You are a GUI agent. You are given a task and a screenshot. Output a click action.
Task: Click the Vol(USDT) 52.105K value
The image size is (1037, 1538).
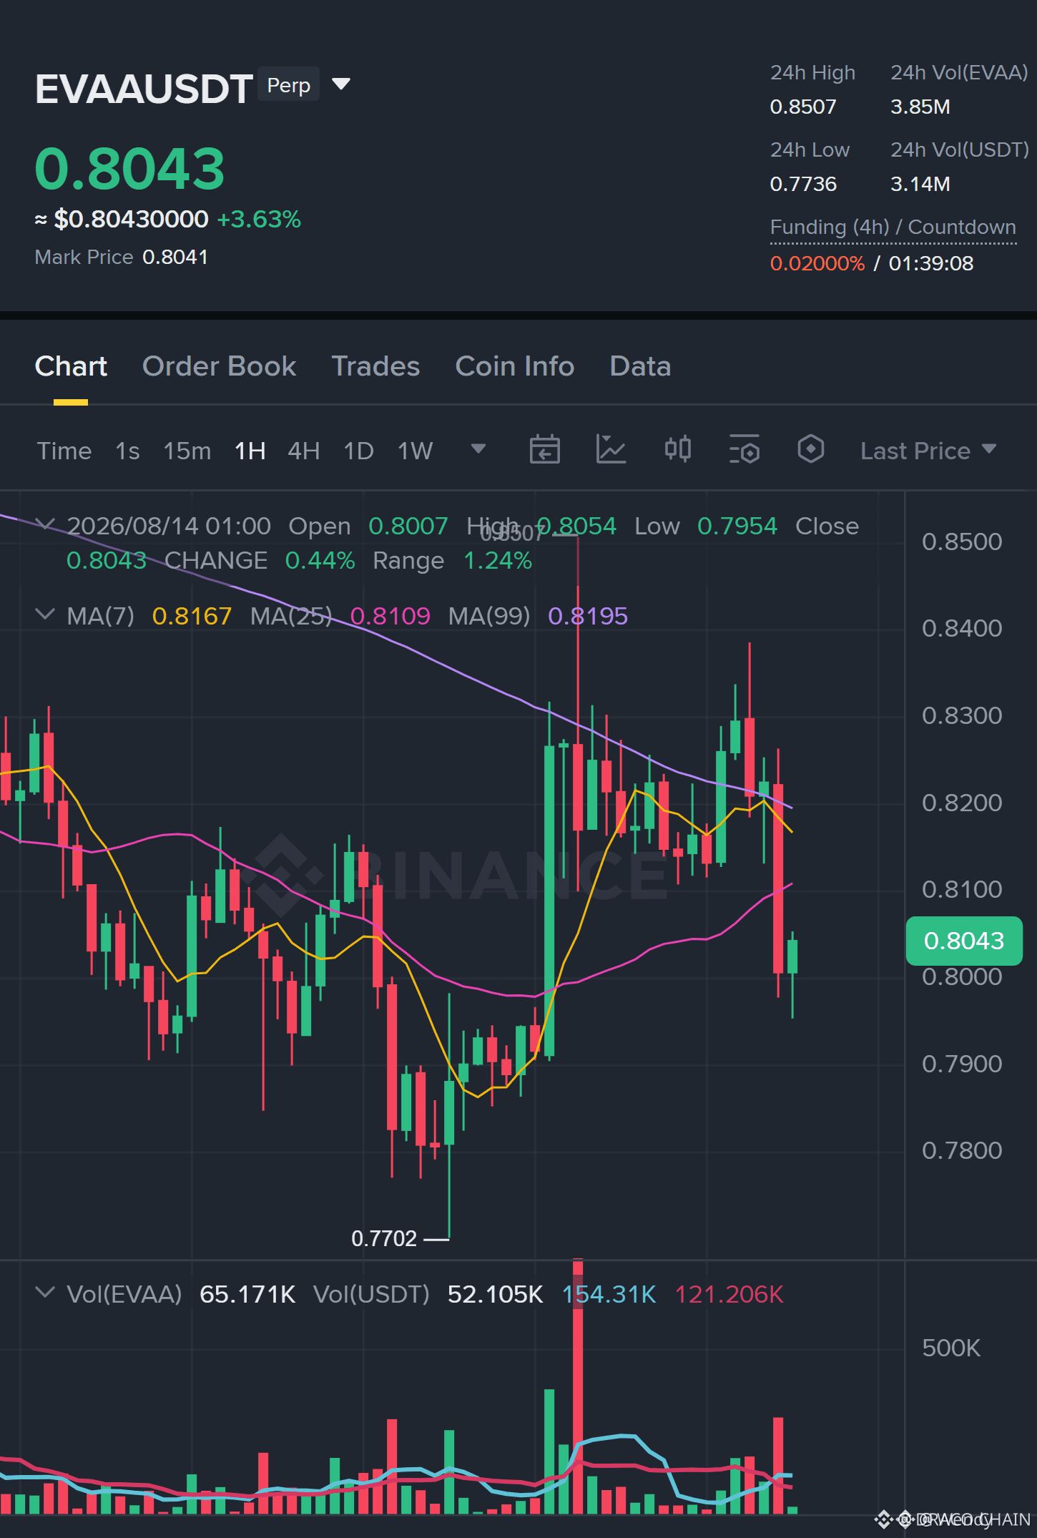click(495, 1294)
